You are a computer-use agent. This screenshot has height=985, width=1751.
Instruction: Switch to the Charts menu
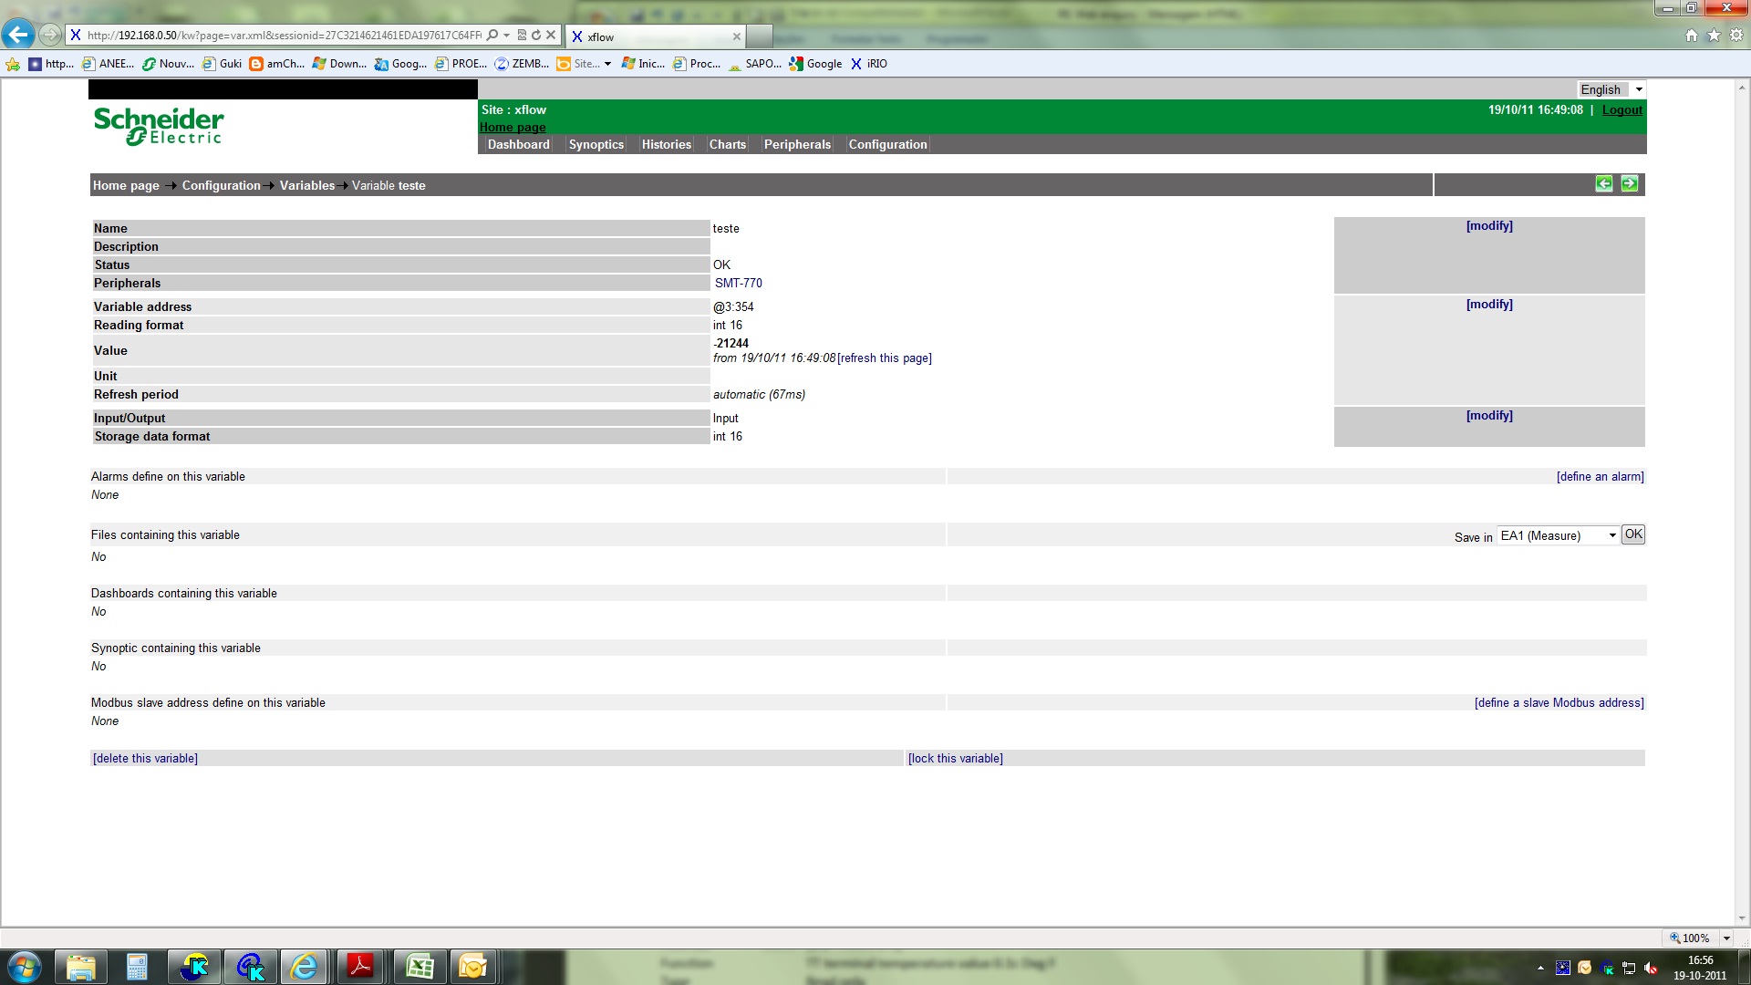point(727,145)
